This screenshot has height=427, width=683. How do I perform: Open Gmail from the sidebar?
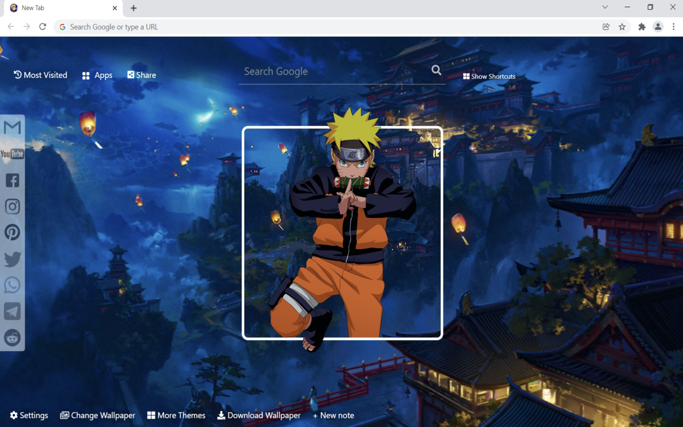[x=12, y=128]
